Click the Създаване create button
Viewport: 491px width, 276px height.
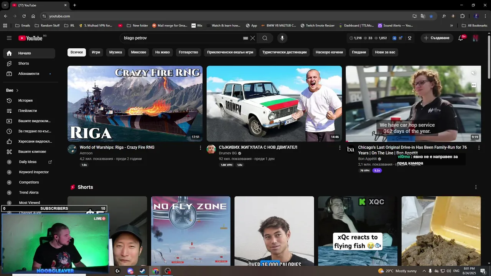coord(437,38)
